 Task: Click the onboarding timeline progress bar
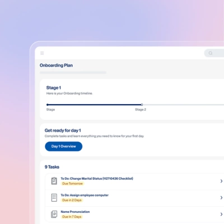pos(135,105)
